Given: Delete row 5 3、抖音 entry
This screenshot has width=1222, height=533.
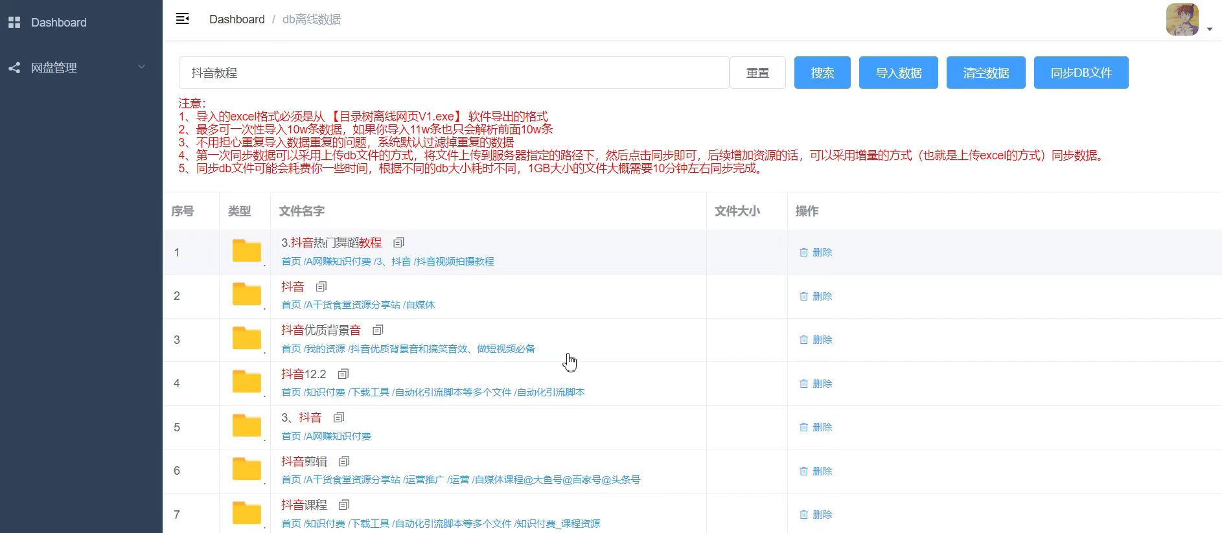Looking at the screenshot, I should click(x=816, y=427).
